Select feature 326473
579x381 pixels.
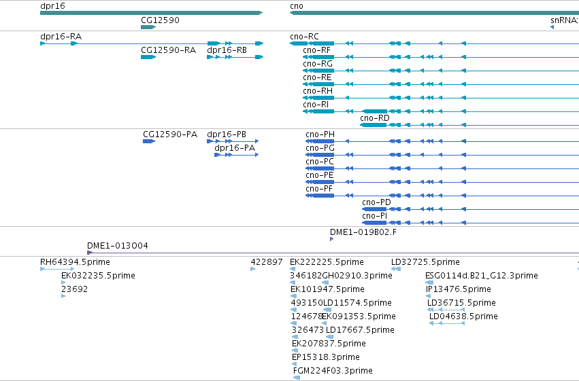[295, 337]
